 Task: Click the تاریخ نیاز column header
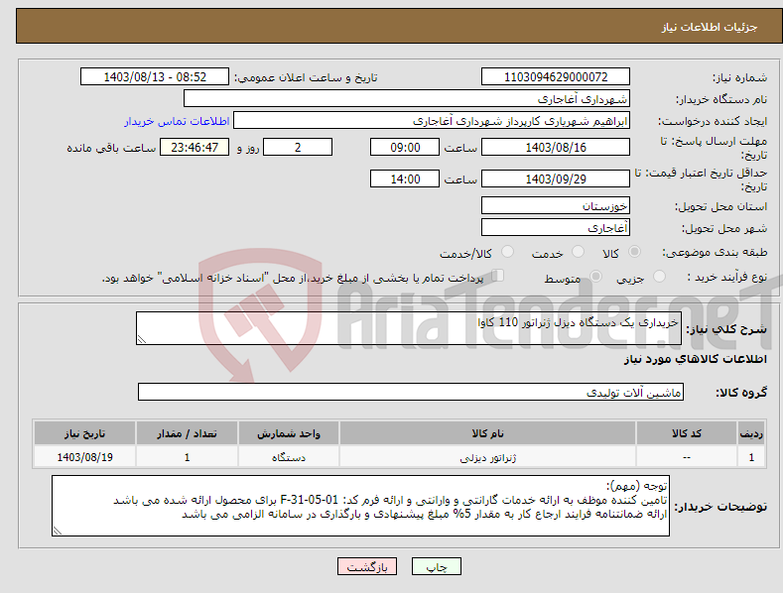(84, 433)
